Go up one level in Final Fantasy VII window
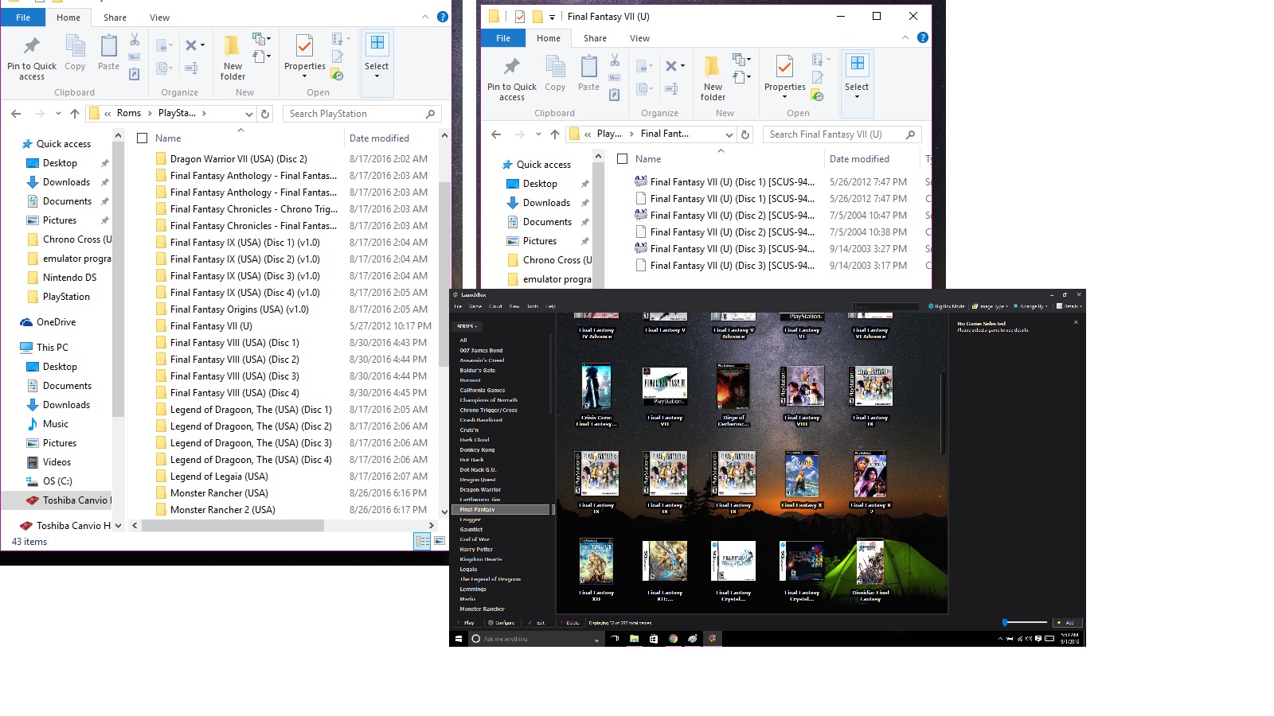 555,134
